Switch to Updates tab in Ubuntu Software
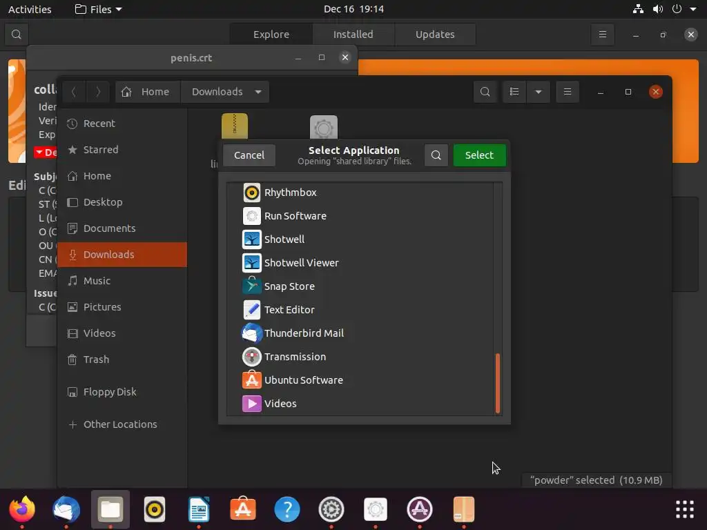707x530 pixels. (x=435, y=35)
